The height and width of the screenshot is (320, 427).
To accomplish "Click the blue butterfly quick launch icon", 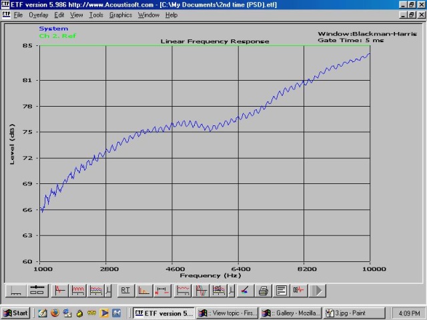I will [x=116, y=313].
